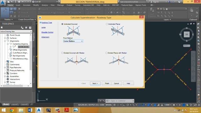Open the Create Ground Data panel dropdown
Image resolution: width=201 pixels, height=113 pixels.
(27, 19)
